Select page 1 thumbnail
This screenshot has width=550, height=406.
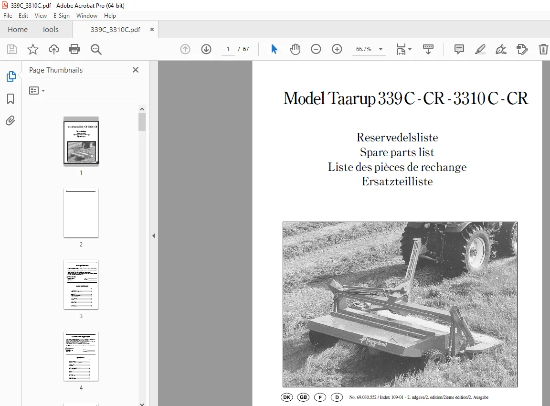(81, 141)
